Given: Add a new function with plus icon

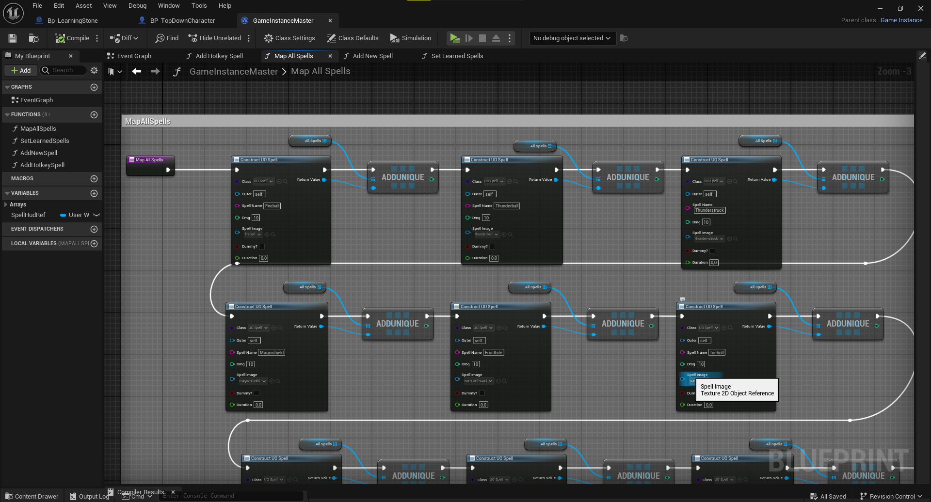Looking at the screenshot, I should click(x=94, y=115).
